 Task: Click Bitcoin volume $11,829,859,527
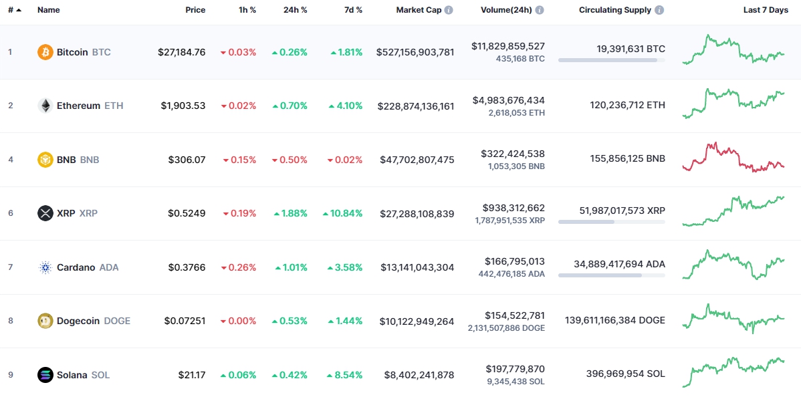pyautogui.click(x=507, y=46)
